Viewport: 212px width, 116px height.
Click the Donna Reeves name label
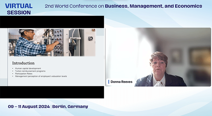[x=120, y=82]
